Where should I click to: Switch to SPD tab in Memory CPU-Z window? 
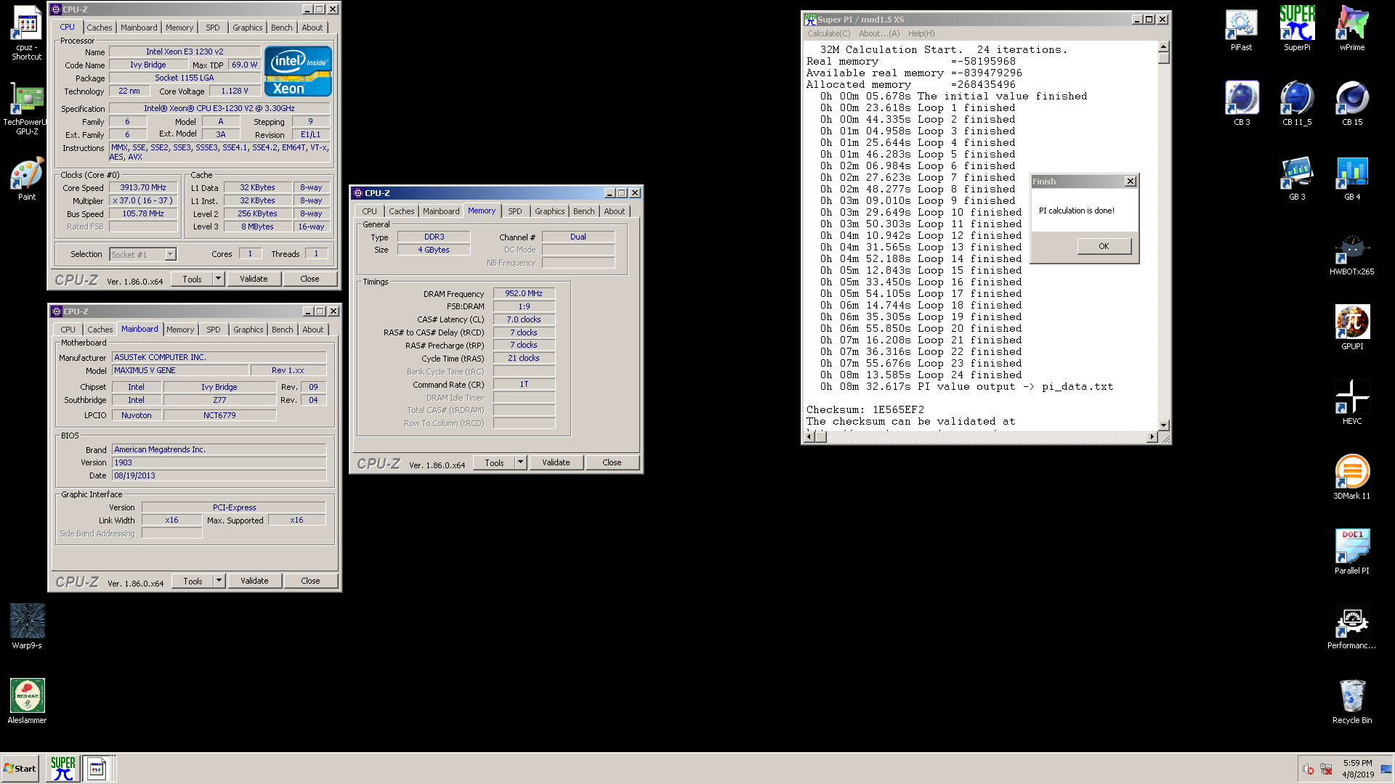point(515,211)
